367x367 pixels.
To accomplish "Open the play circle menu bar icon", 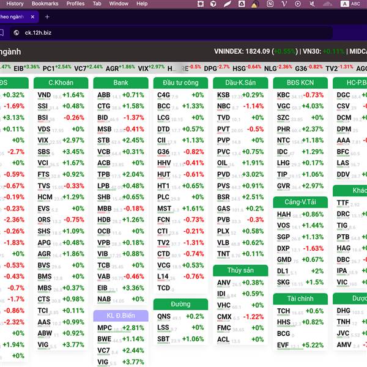I will pyautogui.click(x=298, y=4).
